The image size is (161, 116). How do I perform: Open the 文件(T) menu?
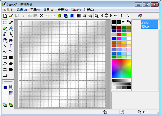[8, 10]
